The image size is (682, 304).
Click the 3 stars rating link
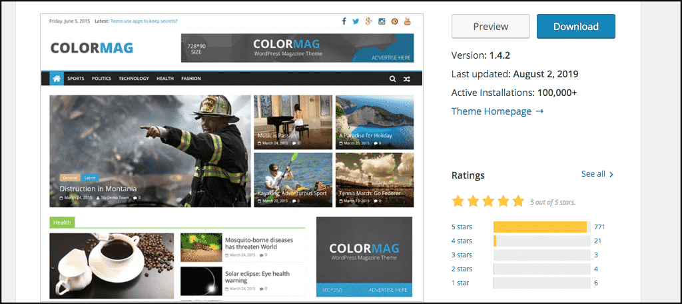coord(462,255)
